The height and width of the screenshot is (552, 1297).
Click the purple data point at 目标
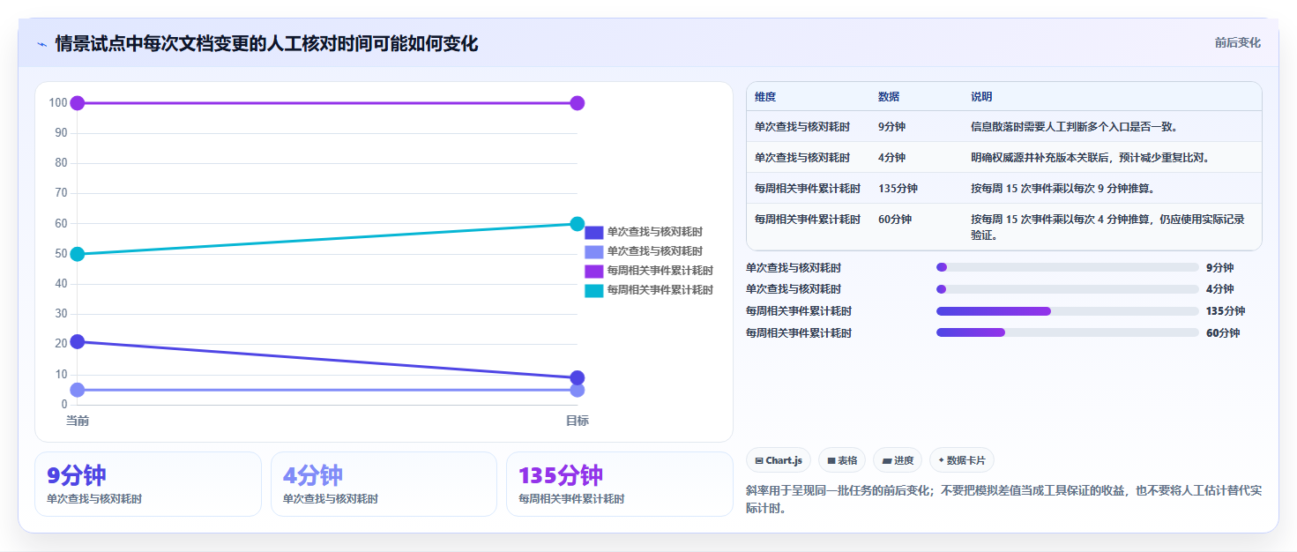click(578, 103)
